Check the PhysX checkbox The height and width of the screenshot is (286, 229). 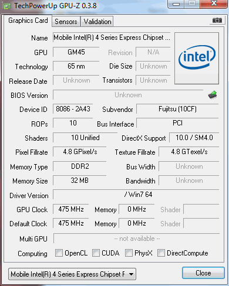(x=129, y=253)
